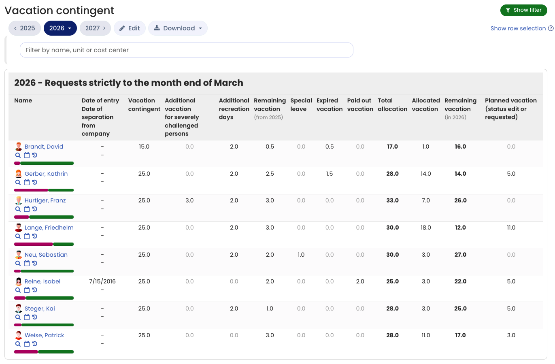The width and height of the screenshot is (555, 364).
Task: Go to previous year 2025
Action: pyautogui.click(x=25, y=28)
